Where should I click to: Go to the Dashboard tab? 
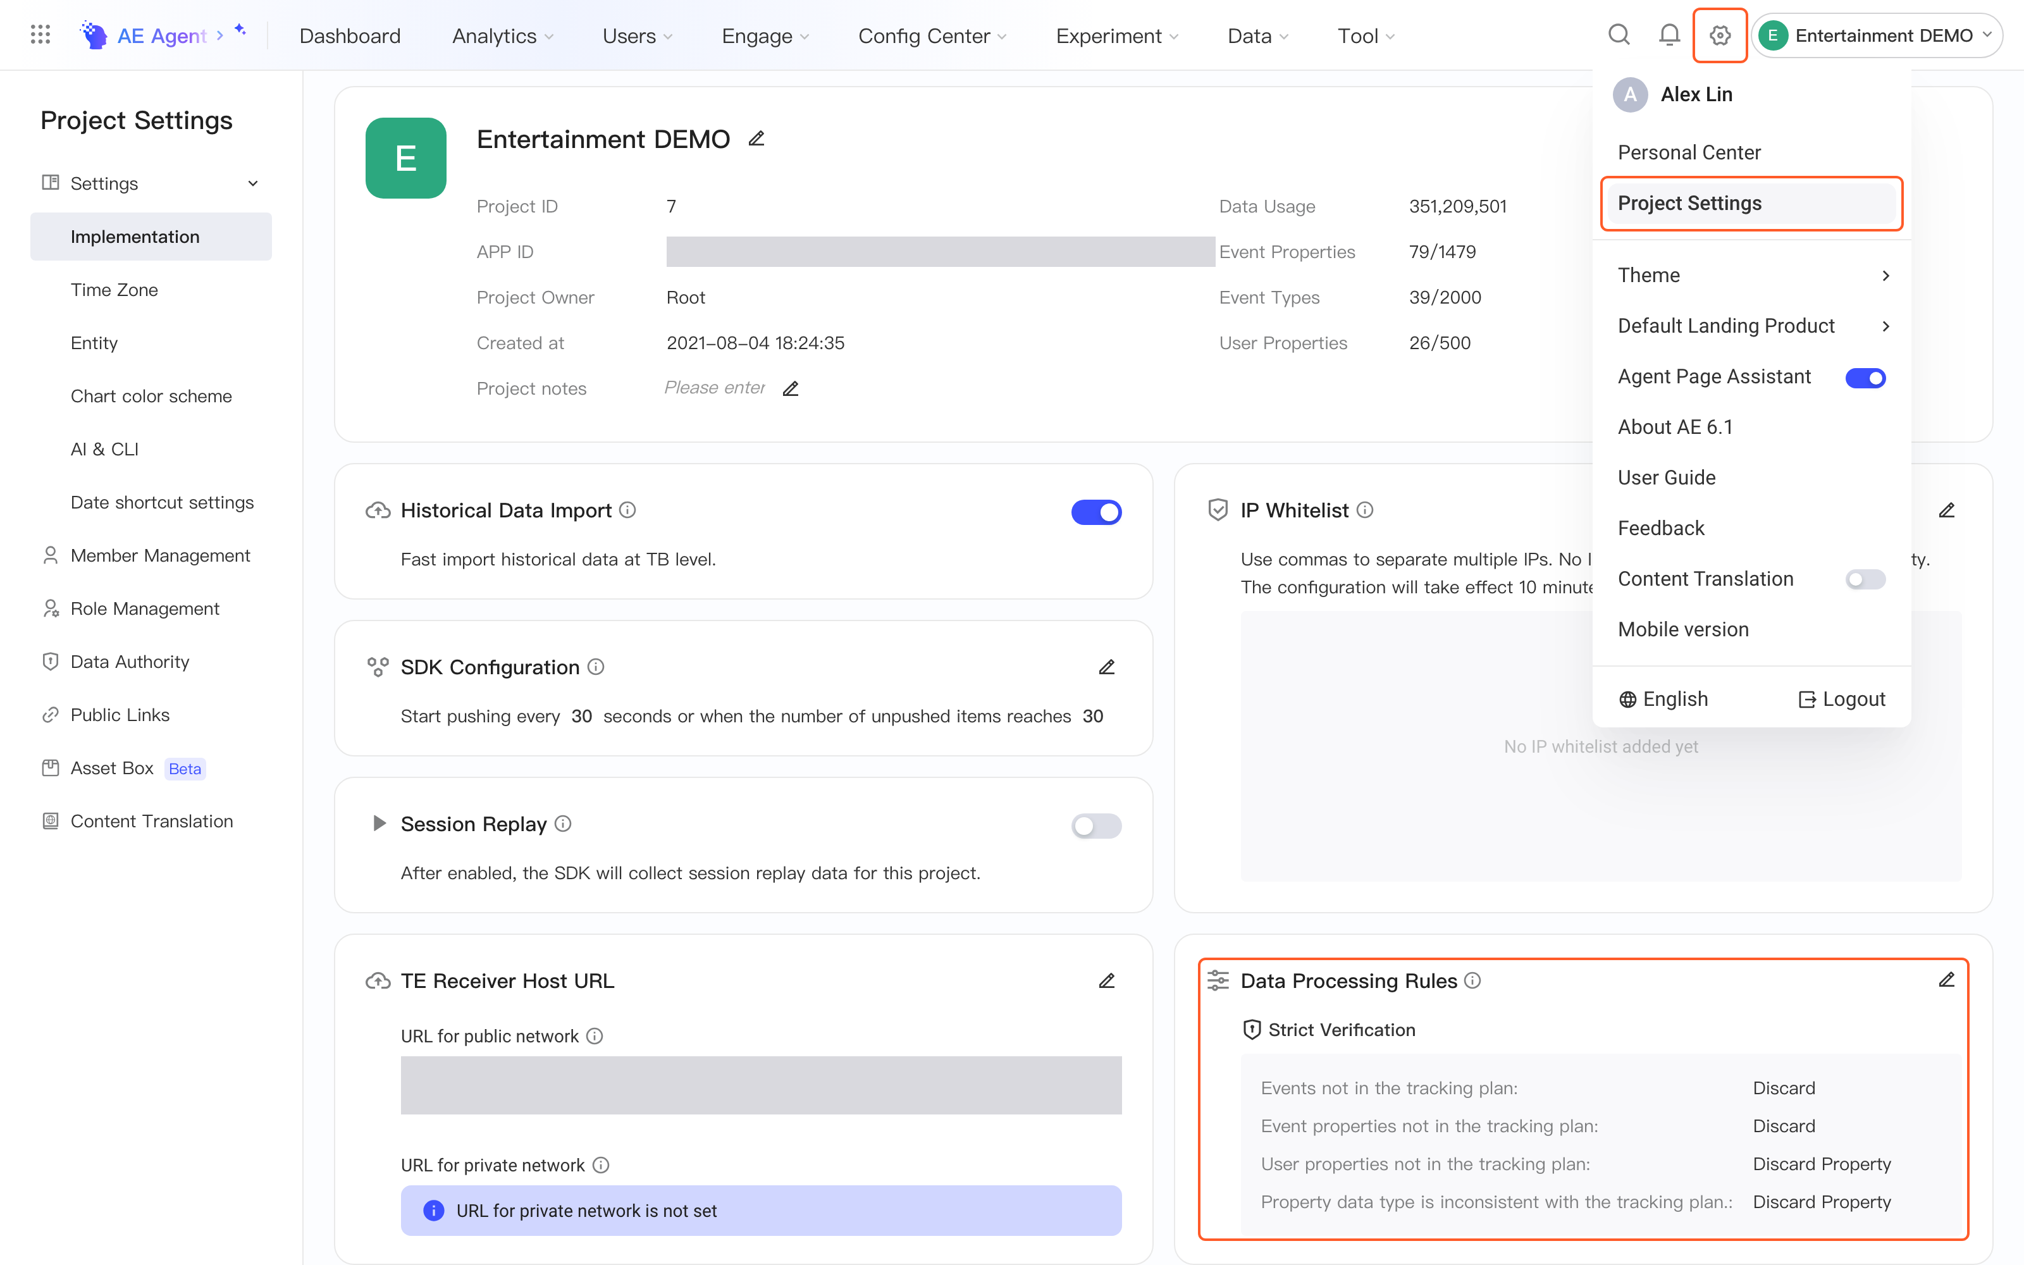(350, 36)
